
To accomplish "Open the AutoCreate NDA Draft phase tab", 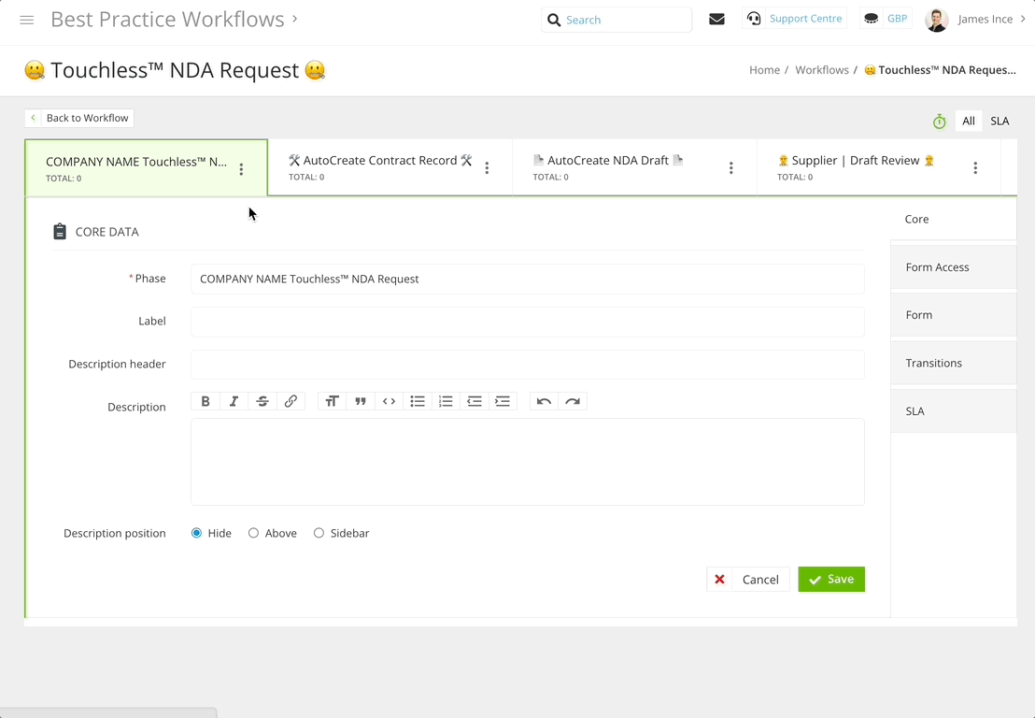I will click(607, 160).
